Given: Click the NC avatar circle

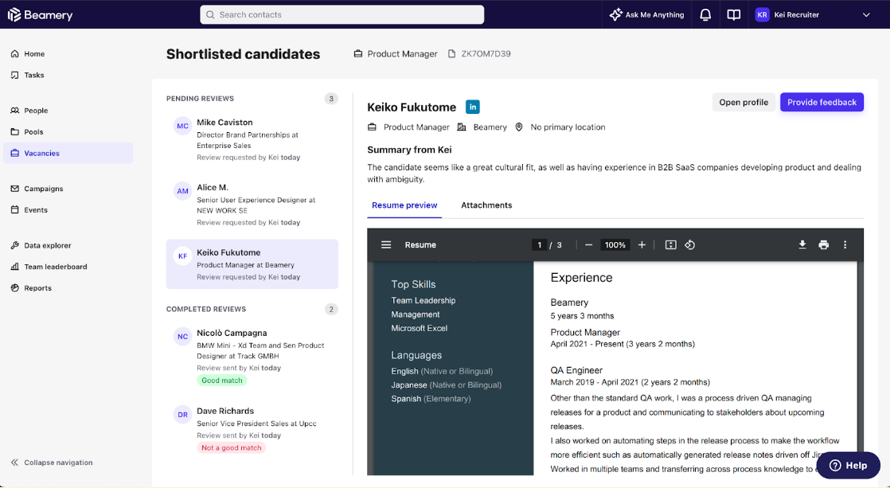Looking at the screenshot, I should pyautogui.click(x=182, y=337).
